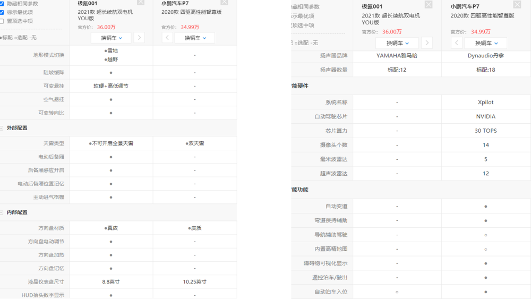This screenshot has width=531, height=299.
Task: Click the 标配:12 speaker count cell
Action: click(397, 70)
